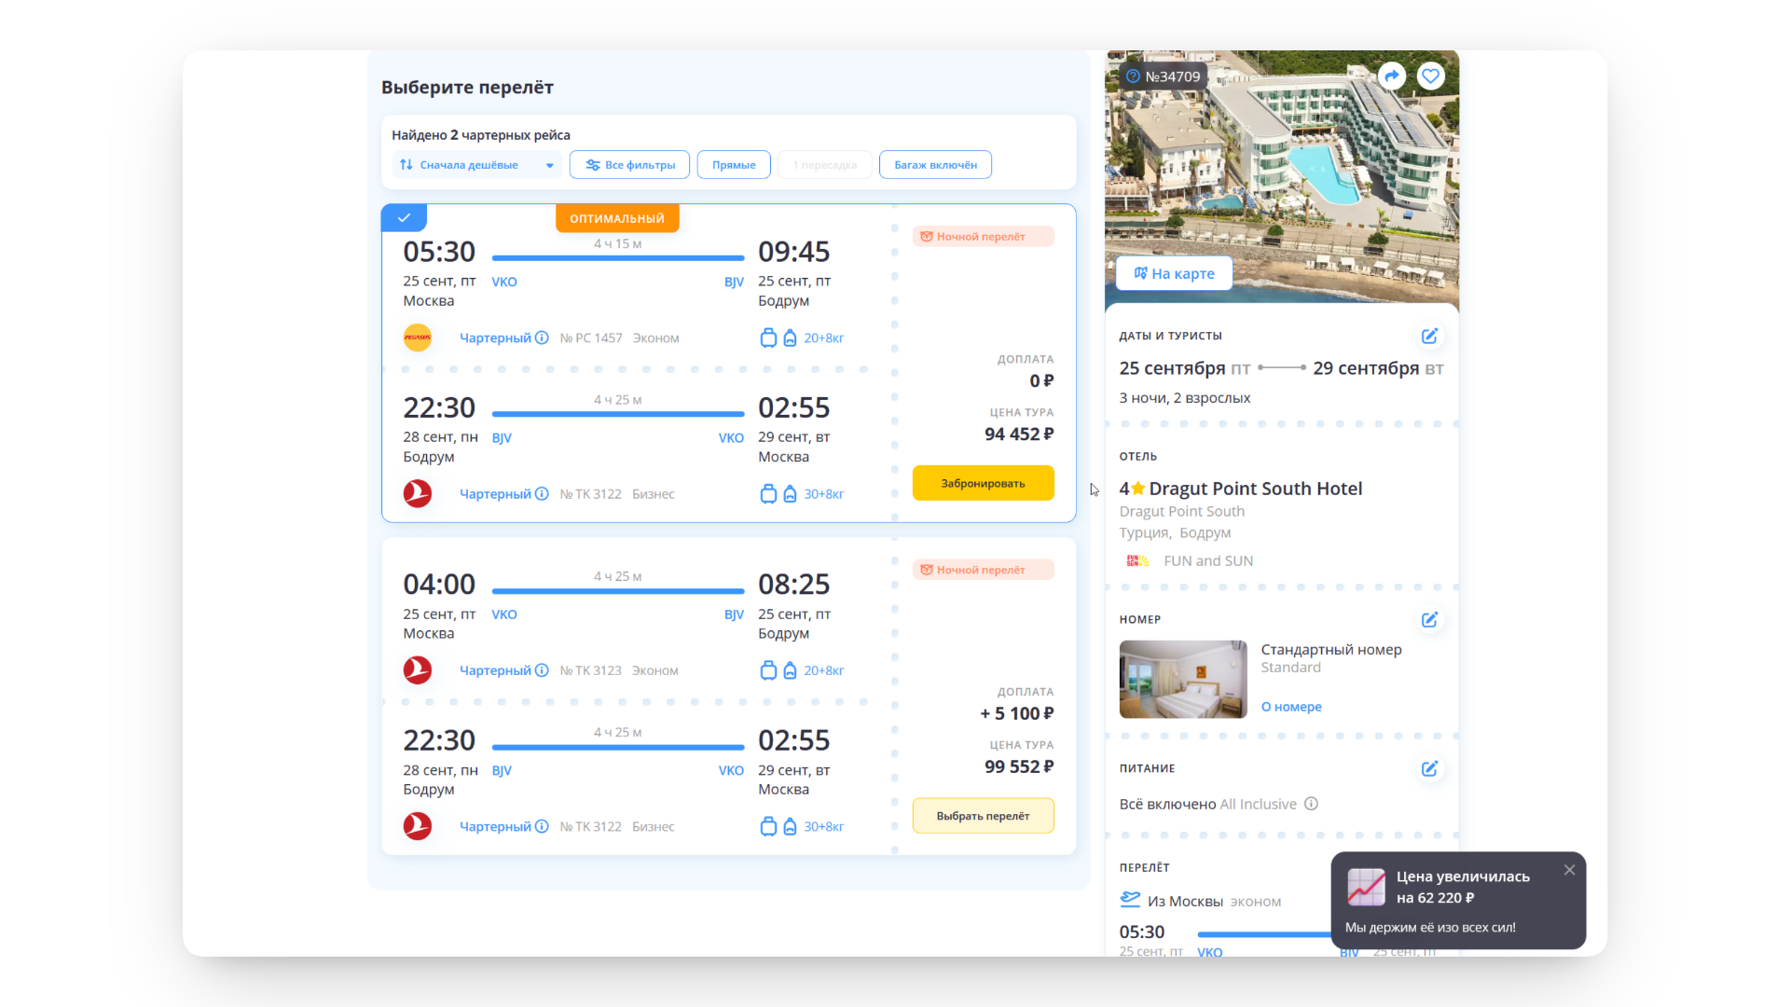Click the 94 452 ₽ tour price
Image resolution: width=1790 pixels, height=1007 pixels.
1019,435
